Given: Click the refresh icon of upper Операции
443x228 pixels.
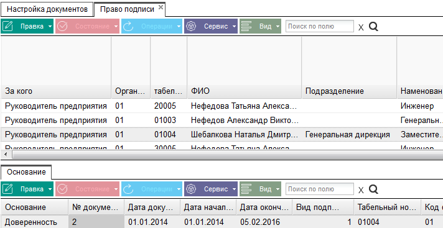Looking at the screenshot, I should click(x=128, y=26).
